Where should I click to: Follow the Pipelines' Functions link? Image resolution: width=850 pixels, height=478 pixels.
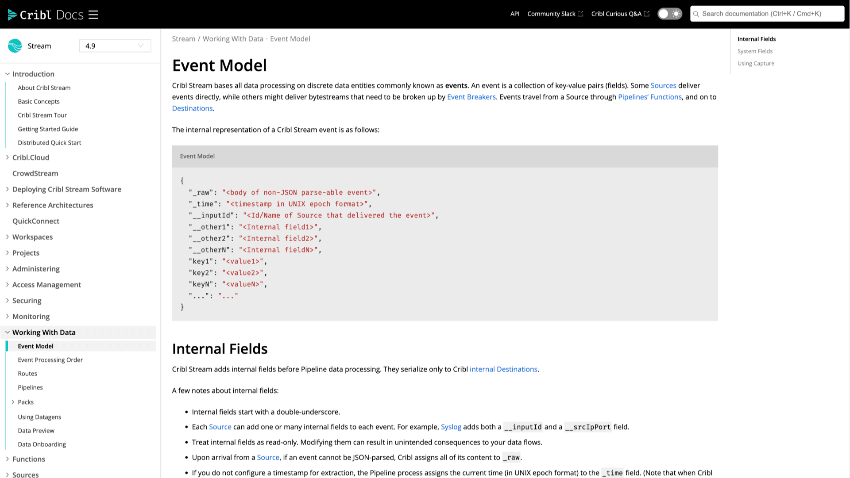(649, 97)
